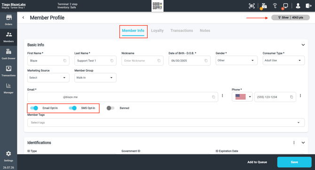Turn off the Email Opt-In switch
Screen dimensions: 315x170
click(x=34, y=108)
